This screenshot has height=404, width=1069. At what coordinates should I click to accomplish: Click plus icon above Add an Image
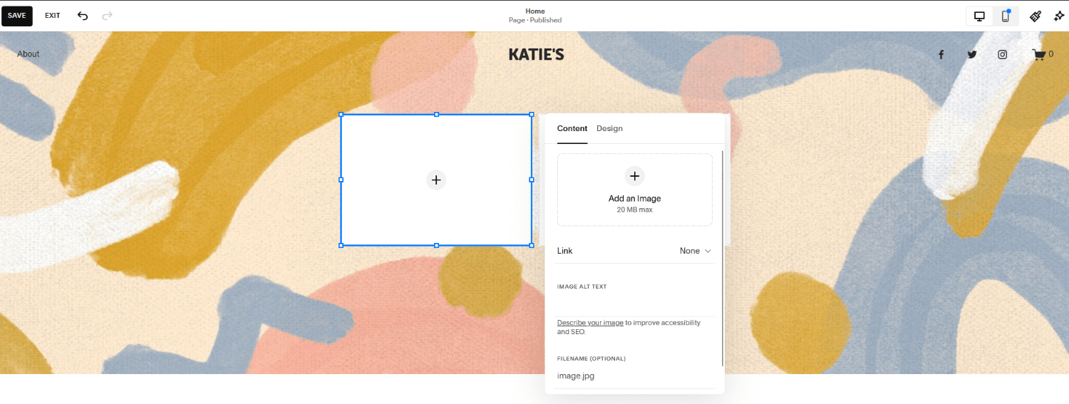pyautogui.click(x=634, y=176)
